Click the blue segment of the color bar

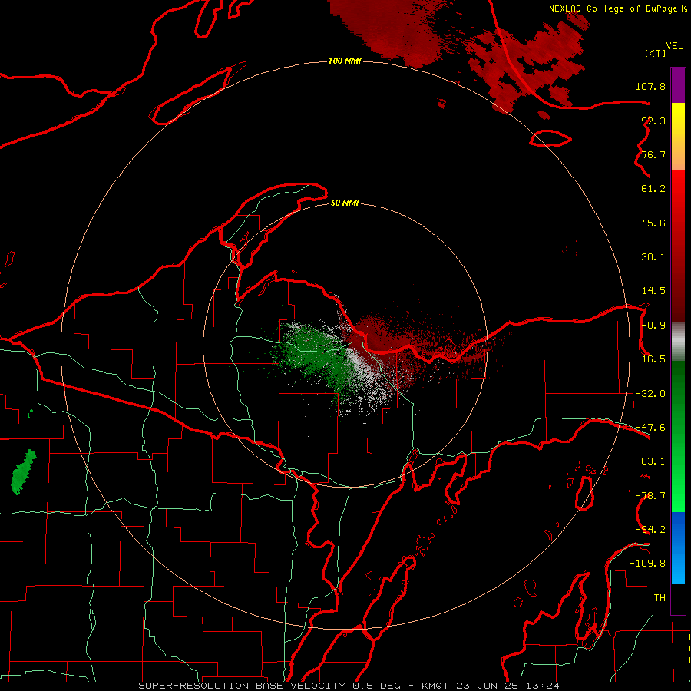coord(678,547)
